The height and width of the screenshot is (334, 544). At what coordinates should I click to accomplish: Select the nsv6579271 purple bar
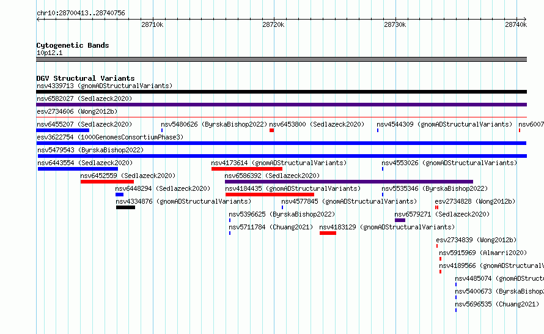coord(400,220)
